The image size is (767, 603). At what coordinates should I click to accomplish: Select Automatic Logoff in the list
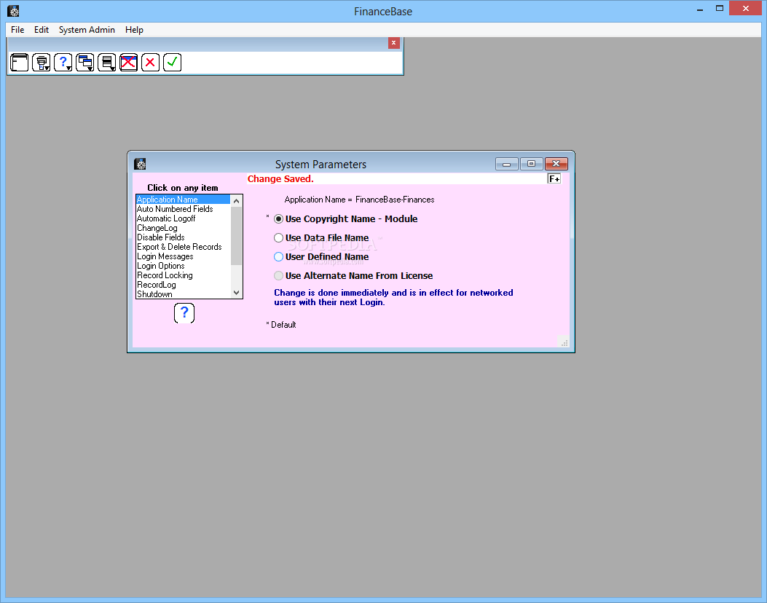[183, 218]
